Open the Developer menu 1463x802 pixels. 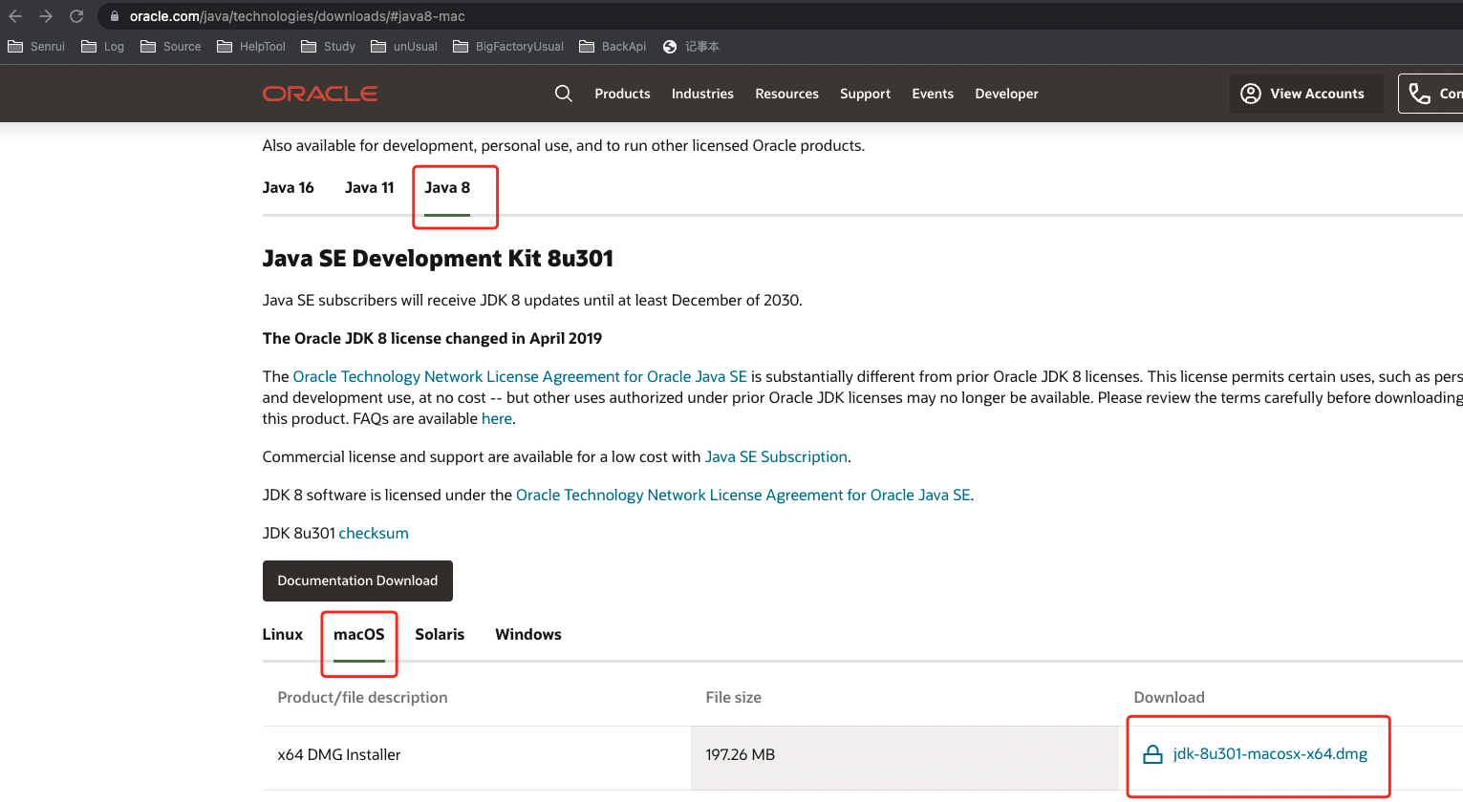[1006, 94]
